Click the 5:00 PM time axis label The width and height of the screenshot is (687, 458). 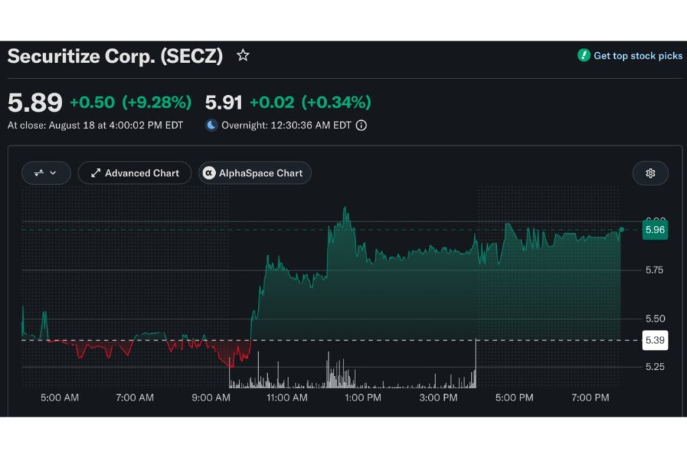(x=514, y=398)
